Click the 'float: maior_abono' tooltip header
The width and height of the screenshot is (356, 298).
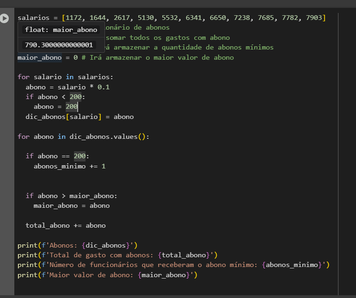61,30
